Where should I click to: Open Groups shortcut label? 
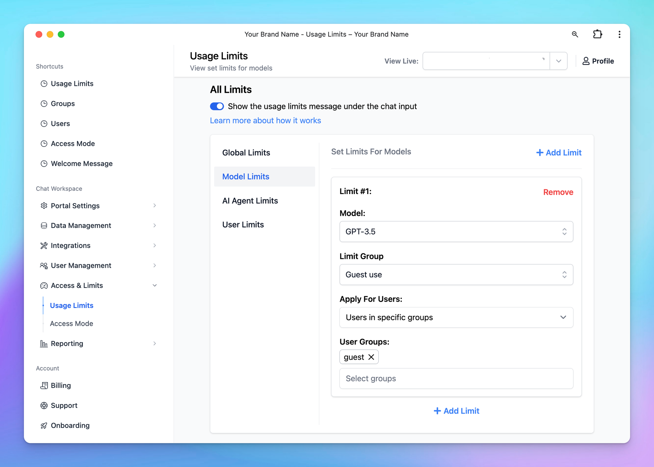[63, 104]
